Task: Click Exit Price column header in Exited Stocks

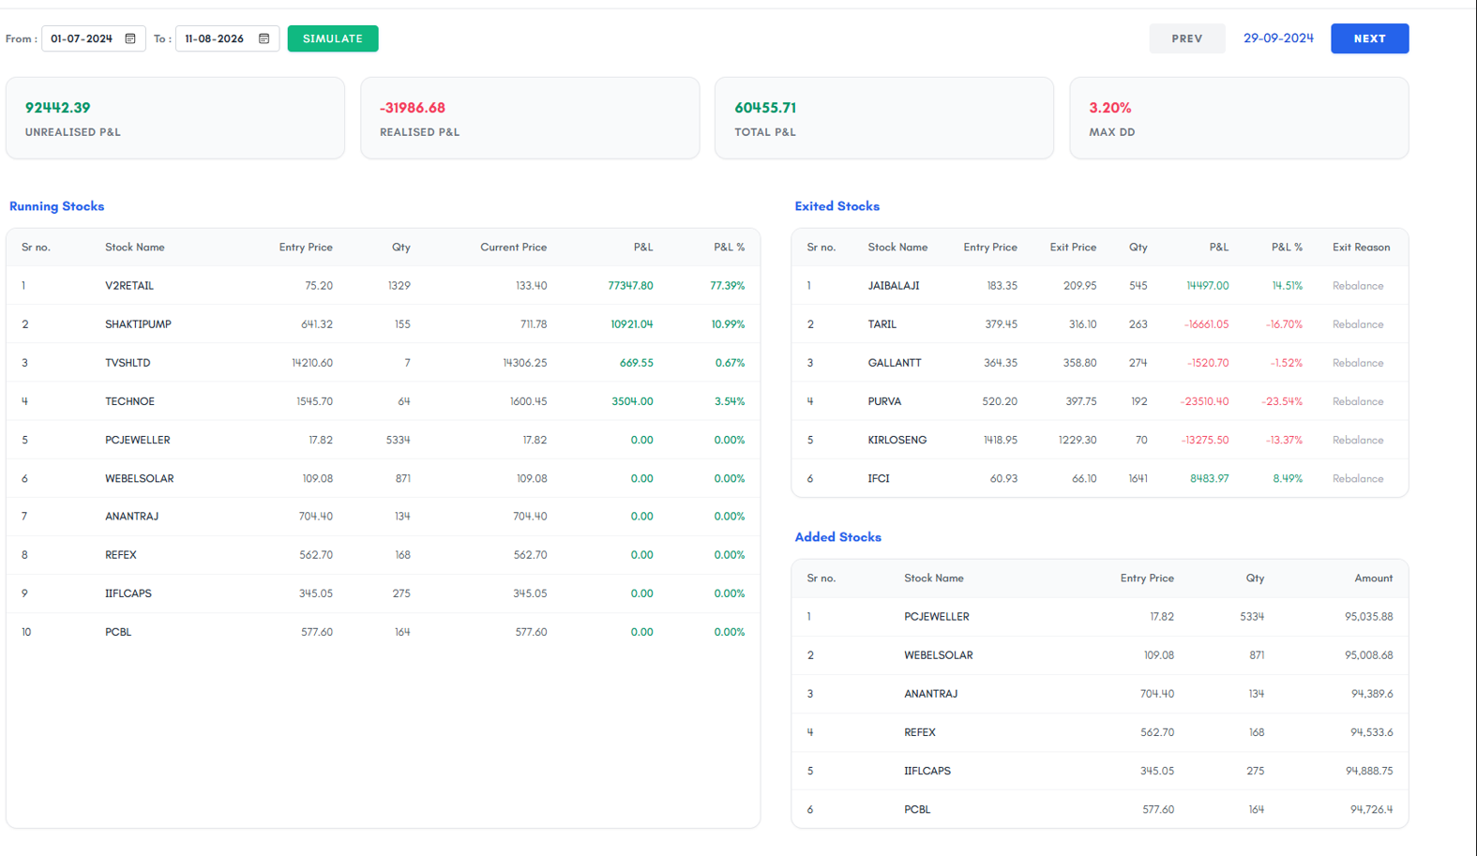Action: [x=1073, y=248]
